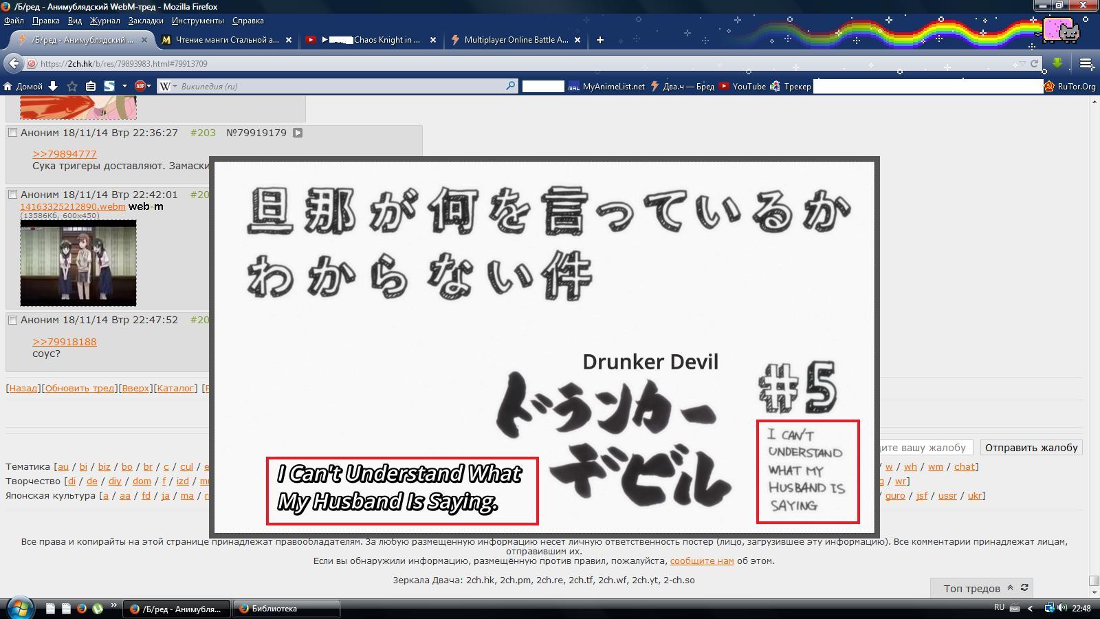Launch uTorrent from the quick launch bar

pos(98,608)
